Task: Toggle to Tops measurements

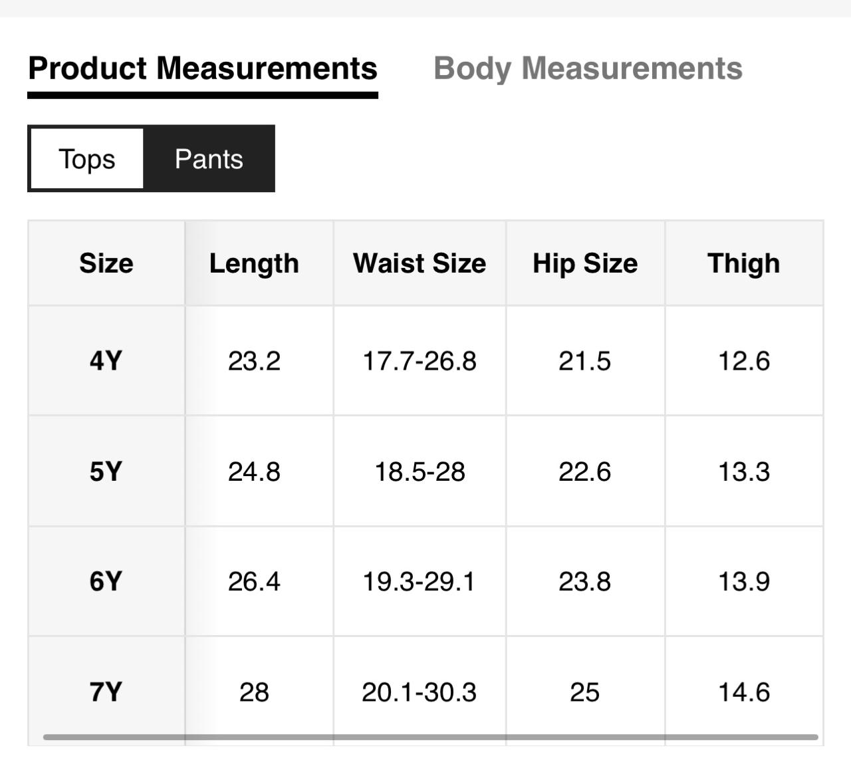Action: pyautogui.click(x=87, y=159)
